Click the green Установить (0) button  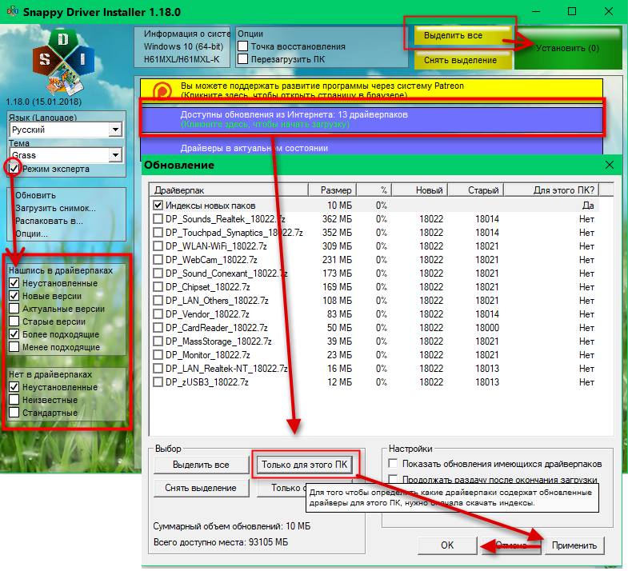tap(568, 48)
